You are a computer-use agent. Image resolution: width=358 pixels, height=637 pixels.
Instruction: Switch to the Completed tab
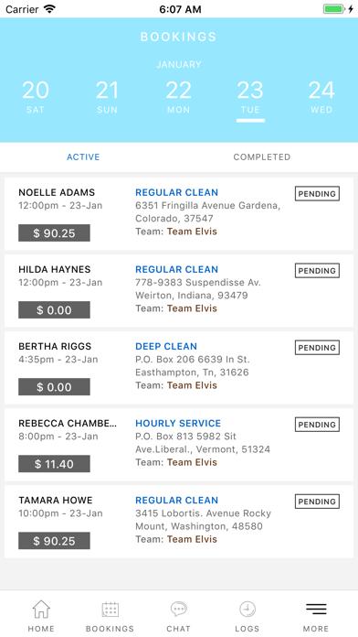click(x=262, y=157)
